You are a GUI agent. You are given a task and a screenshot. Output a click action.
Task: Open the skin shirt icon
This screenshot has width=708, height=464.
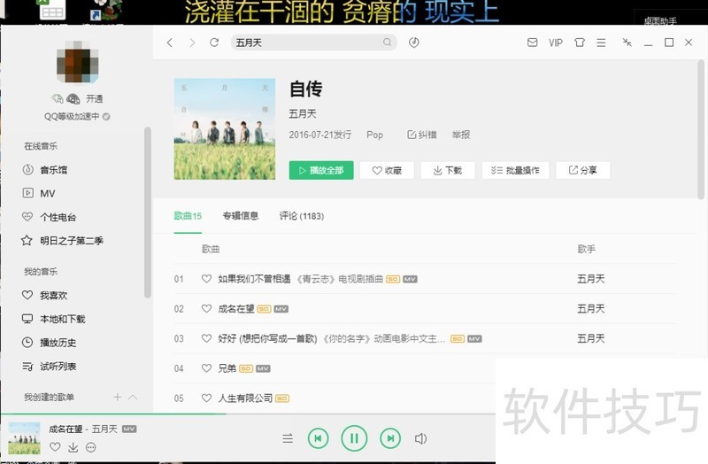(x=580, y=43)
